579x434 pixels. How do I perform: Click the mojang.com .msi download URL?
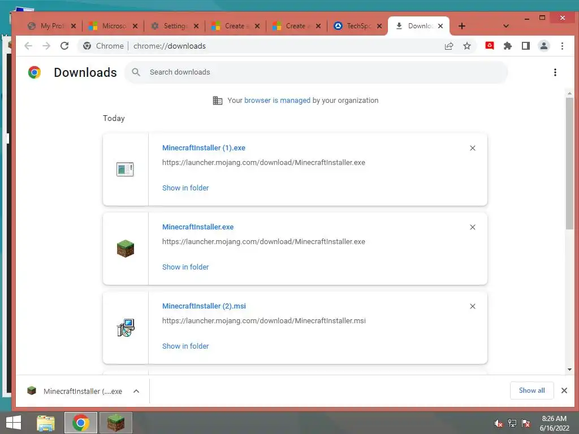click(264, 321)
